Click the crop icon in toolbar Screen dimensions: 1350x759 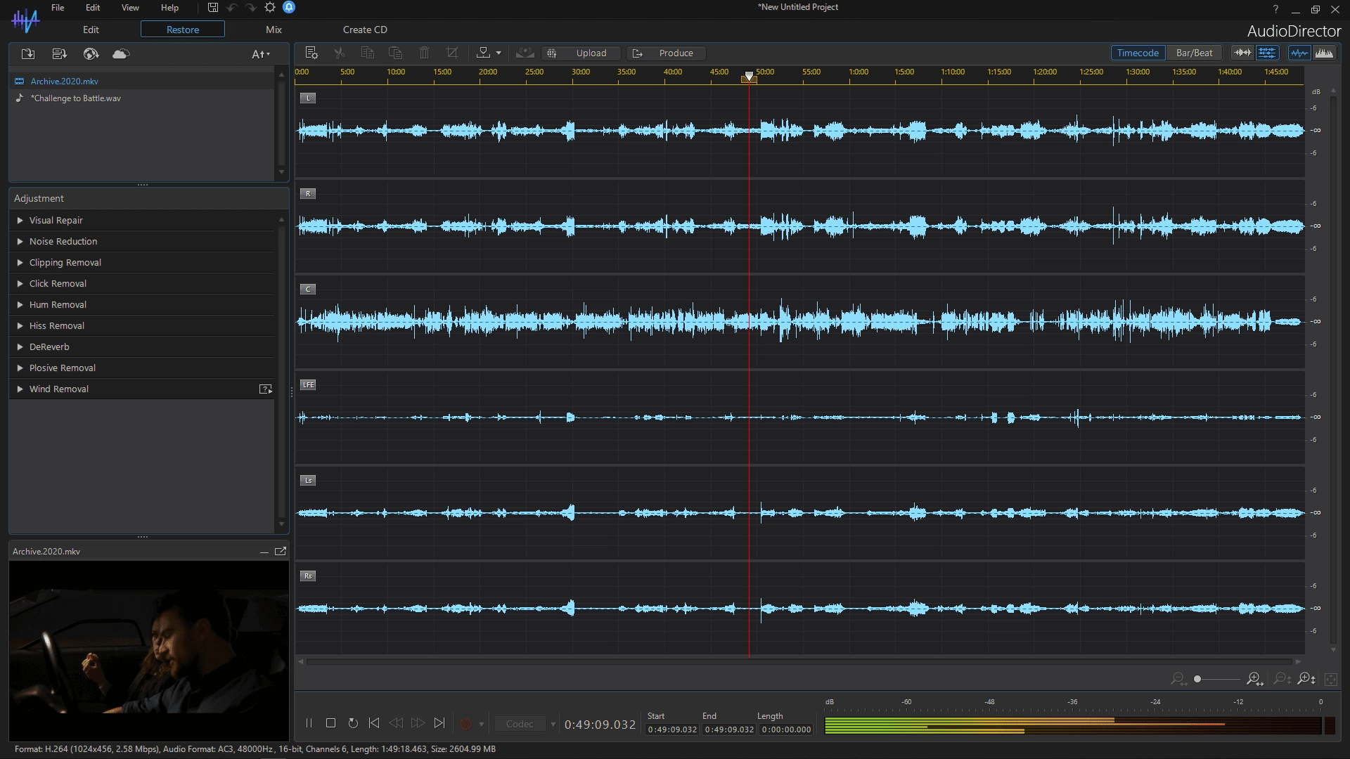click(452, 53)
